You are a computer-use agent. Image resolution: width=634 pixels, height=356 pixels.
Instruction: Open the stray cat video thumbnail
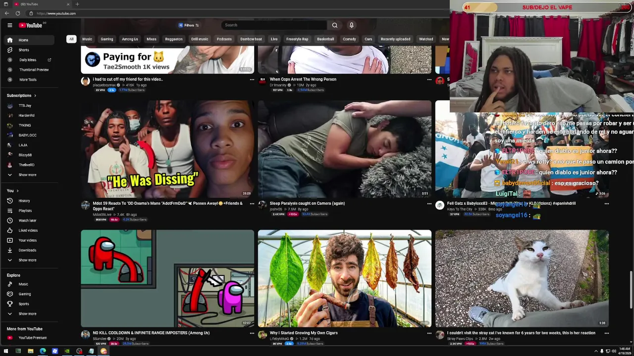(522, 278)
